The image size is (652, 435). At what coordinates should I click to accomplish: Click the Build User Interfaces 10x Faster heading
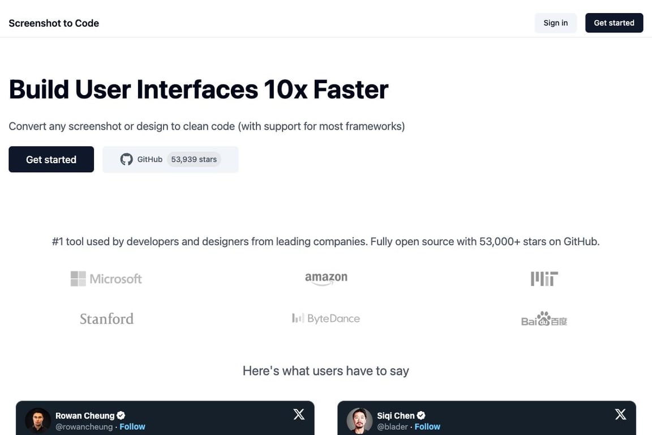(199, 89)
